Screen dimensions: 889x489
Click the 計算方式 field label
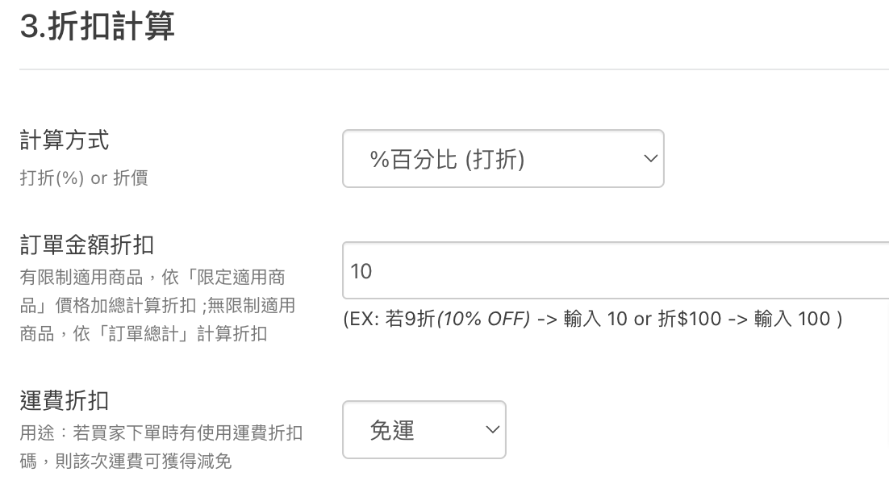click(64, 140)
